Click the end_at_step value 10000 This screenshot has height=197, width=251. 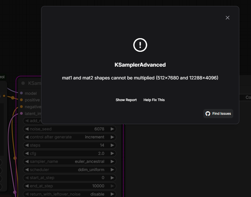[98, 186]
